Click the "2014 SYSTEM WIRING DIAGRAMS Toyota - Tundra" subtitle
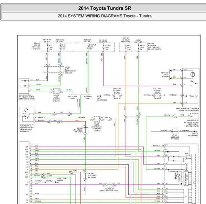206x204 pixels. (105, 16)
